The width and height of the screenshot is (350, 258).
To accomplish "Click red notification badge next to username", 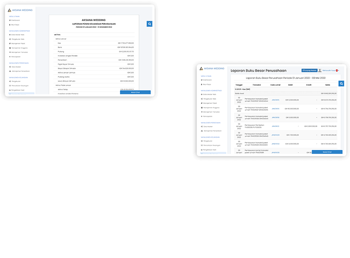I will 337,70.
